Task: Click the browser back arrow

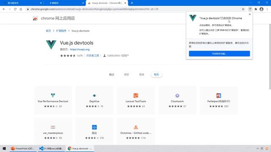Action: pyautogui.click(x=4, y=9)
